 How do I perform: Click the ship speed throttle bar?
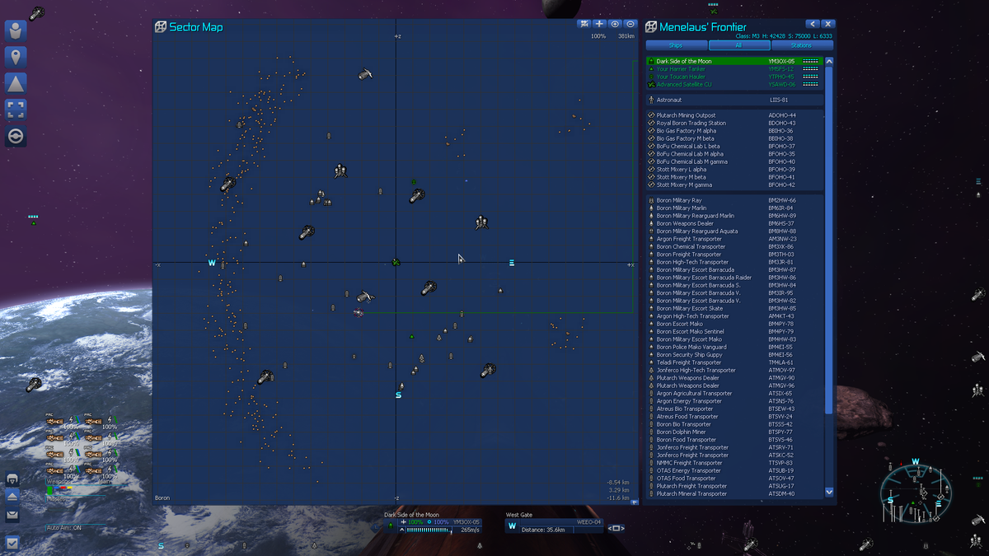click(429, 530)
